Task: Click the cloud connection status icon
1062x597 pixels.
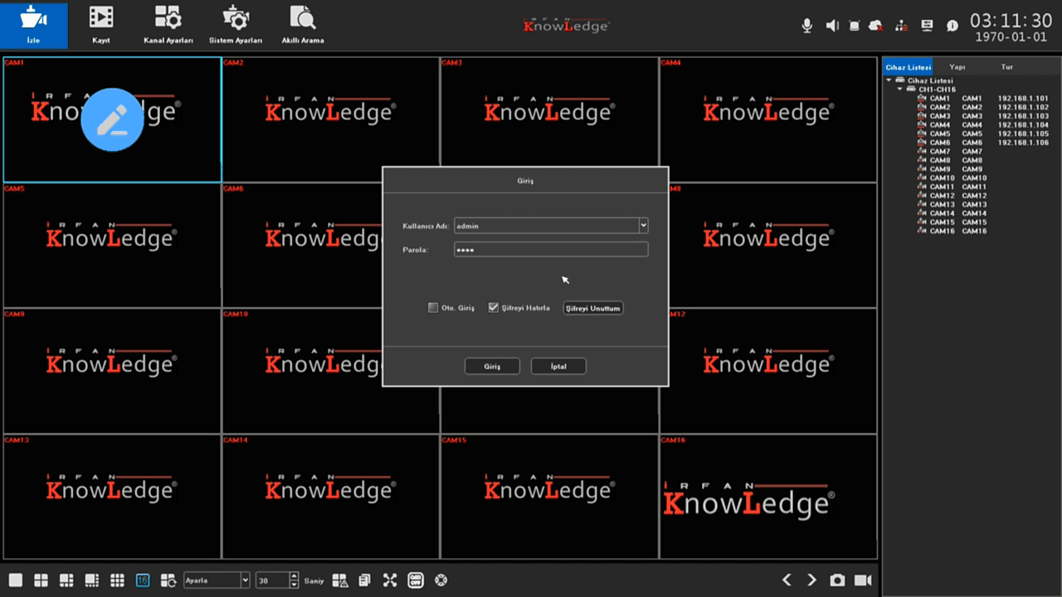Action: point(875,26)
